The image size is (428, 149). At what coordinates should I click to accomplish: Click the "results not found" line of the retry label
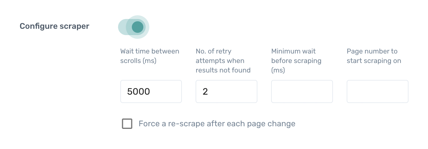[223, 70]
